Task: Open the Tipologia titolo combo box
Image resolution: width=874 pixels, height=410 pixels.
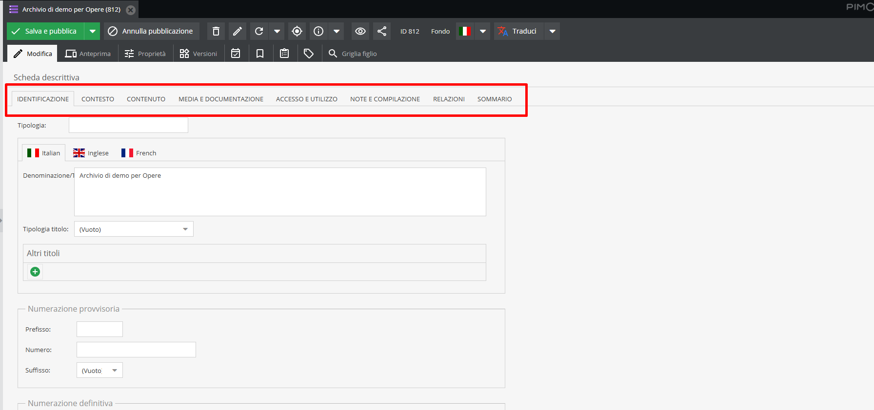Action: coord(134,229)
